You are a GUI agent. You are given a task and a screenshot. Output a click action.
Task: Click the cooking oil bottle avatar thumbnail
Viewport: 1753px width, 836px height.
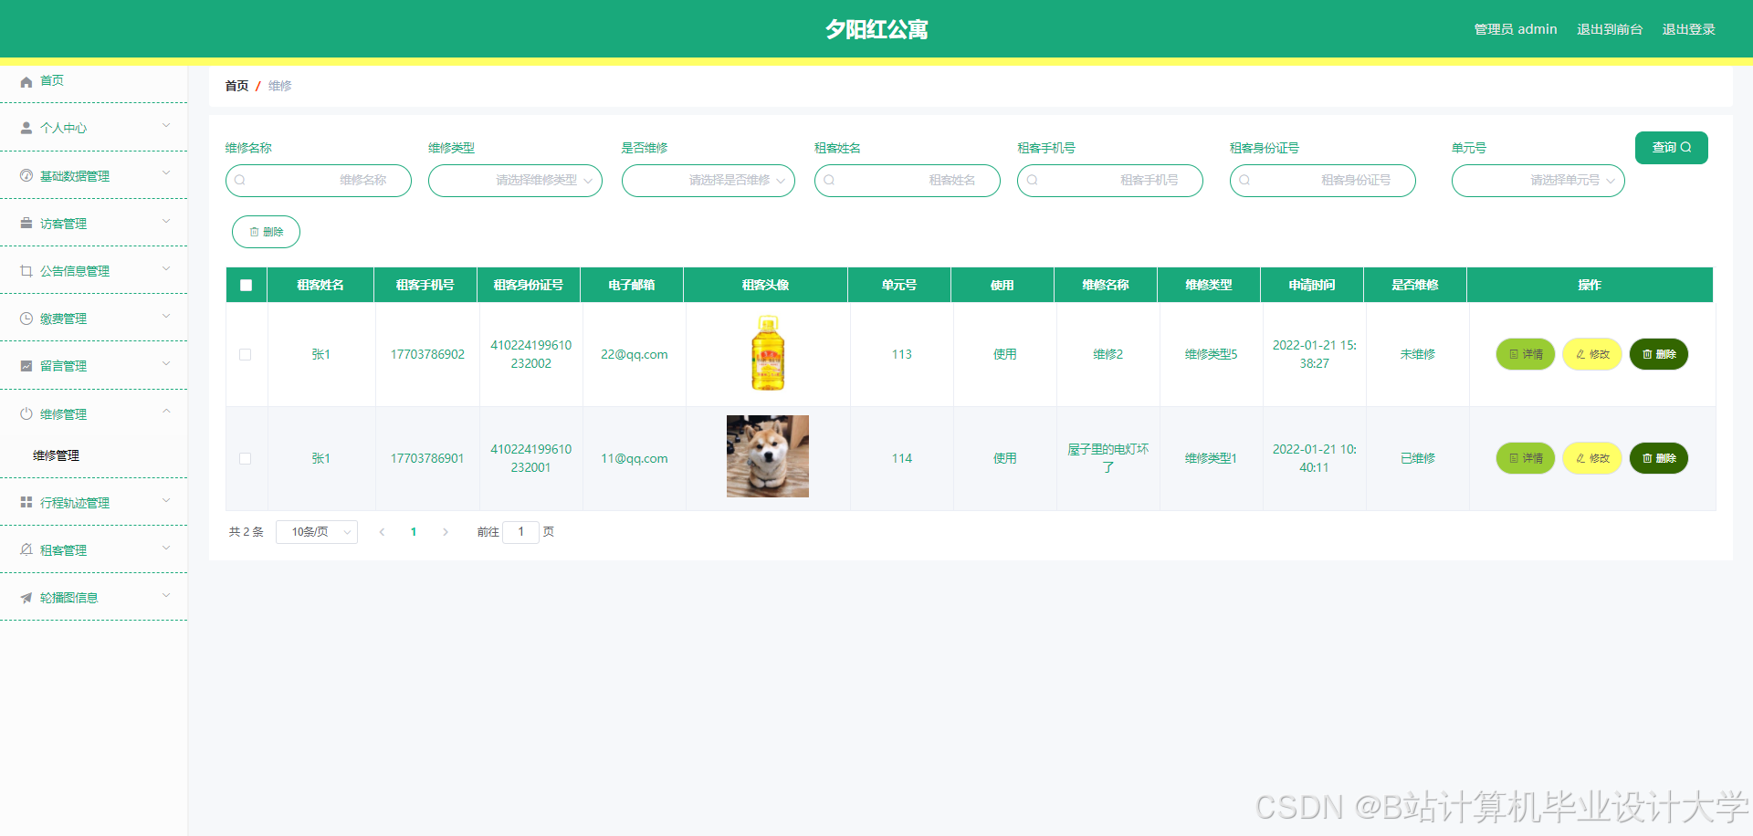(x=768, y=353)
